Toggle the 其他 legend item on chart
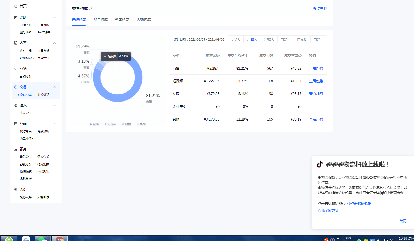 141,124
